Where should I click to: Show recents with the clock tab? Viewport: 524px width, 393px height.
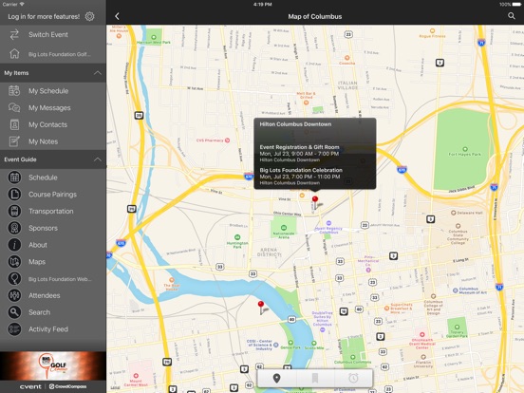[x=353, y=379]
